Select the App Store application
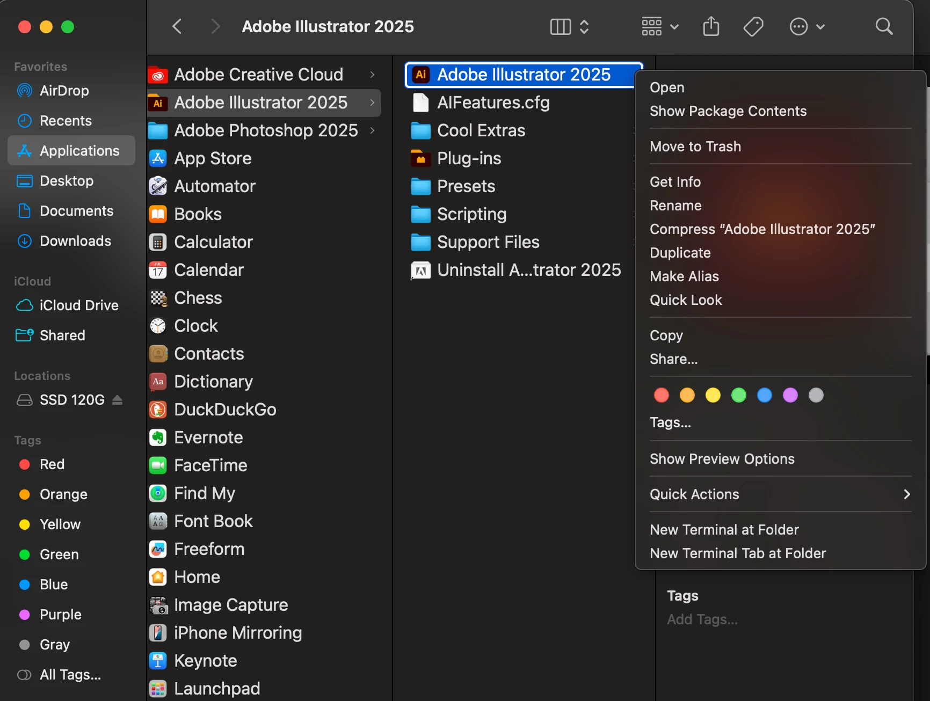 coord(264,158)
